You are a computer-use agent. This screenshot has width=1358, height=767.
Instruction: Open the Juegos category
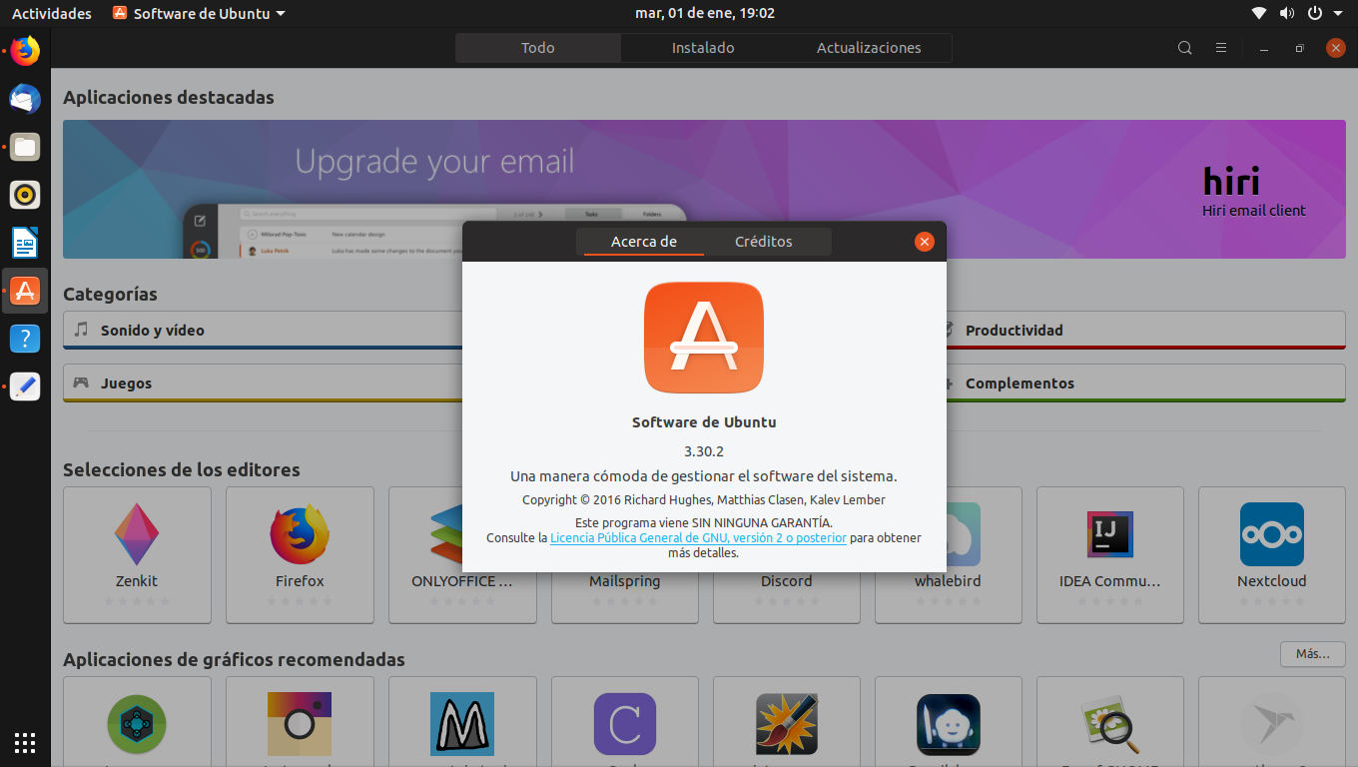(263, 383)
